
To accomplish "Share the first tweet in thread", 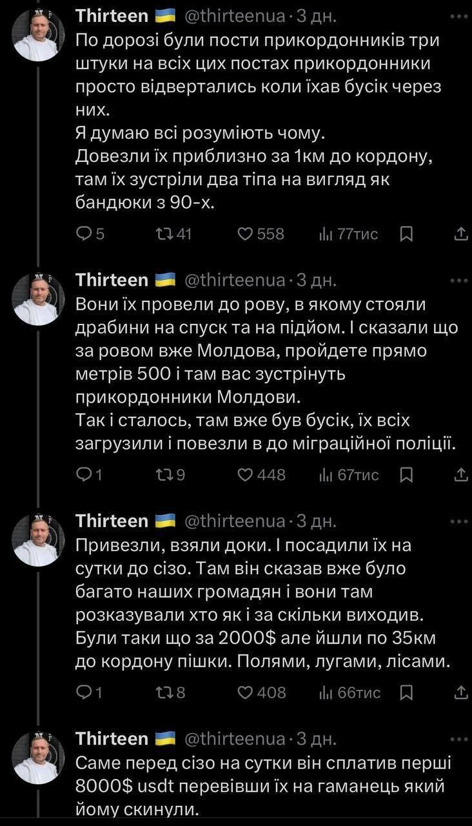I will pos(461,234).
